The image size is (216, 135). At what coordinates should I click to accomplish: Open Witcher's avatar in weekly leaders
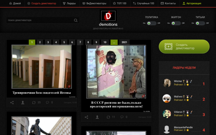click(x=167, y=83)
